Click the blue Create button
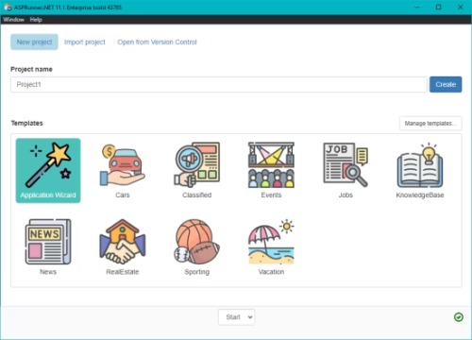 coord(446,84)
